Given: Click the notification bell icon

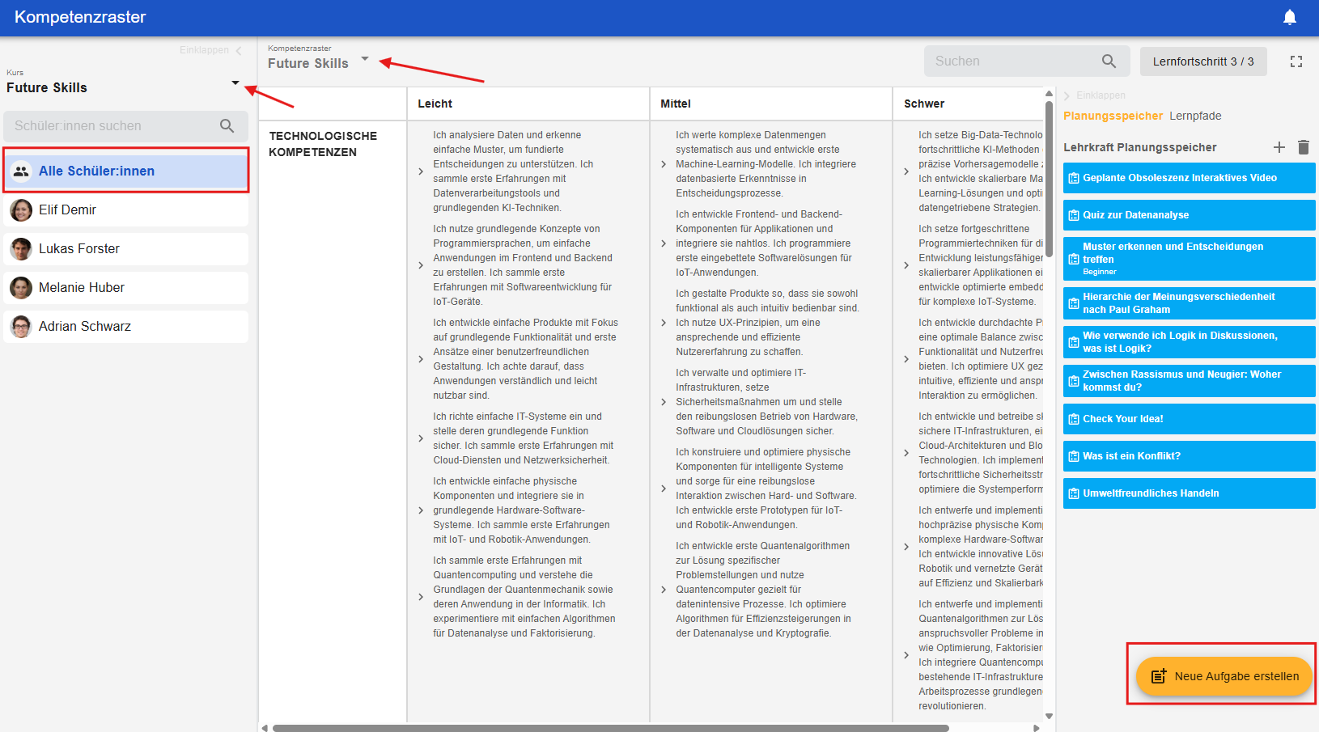Looking at the screenshot, I should pos(1290,17).
